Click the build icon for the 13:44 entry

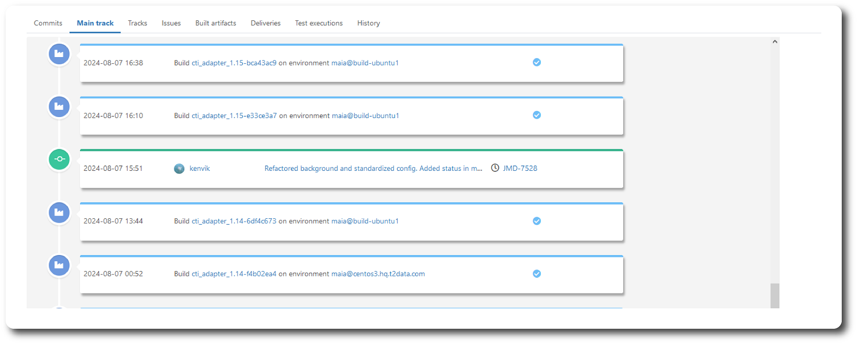pos(59,212)
